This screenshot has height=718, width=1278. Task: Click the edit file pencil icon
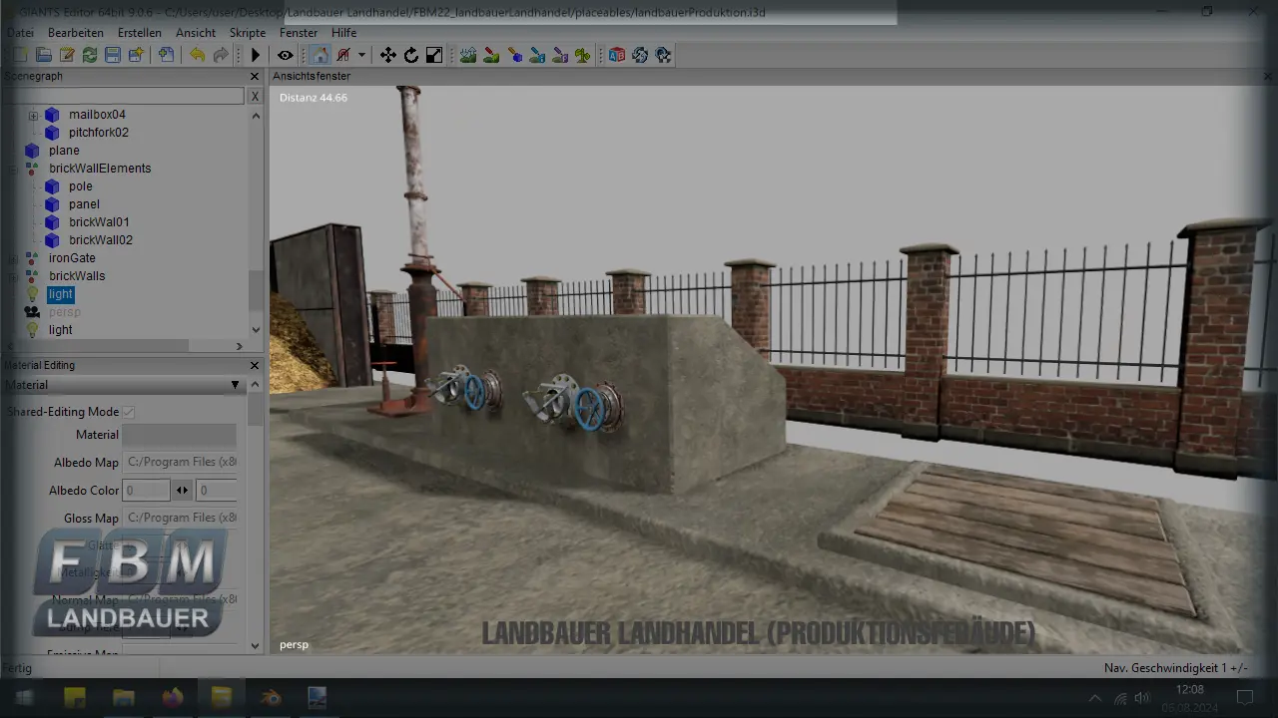point(66,55)
